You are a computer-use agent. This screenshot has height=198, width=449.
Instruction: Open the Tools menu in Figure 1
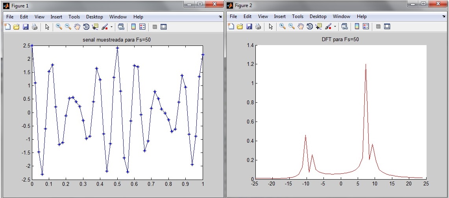[x=74, y=17]
